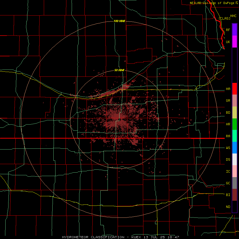
Task: Click the RF legend label
Action: [228, 30]
